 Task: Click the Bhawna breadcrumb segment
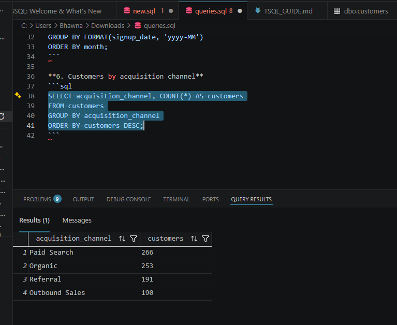[x=71, y=25]
